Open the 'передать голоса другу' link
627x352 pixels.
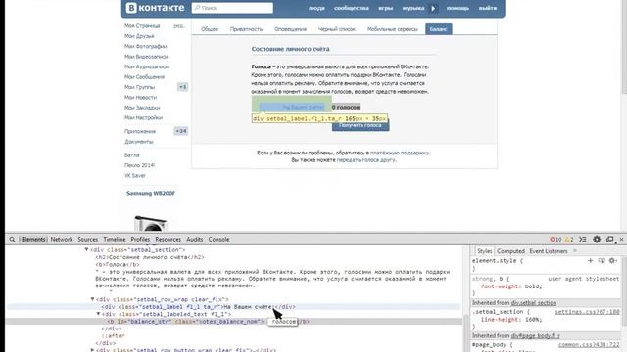coord(365,160)
